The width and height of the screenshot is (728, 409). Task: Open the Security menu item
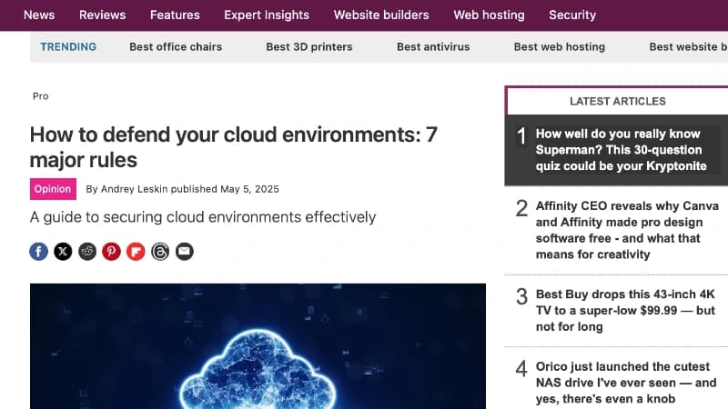[x=572, y=15]
